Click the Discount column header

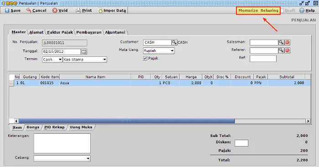pyautogui.click(x=242, y=77)
